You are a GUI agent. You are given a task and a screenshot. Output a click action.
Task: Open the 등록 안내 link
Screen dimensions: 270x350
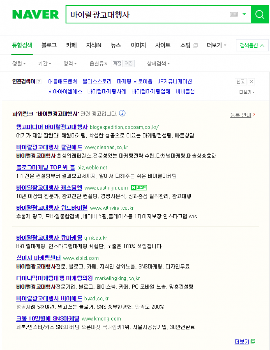(x=243, y=115)
